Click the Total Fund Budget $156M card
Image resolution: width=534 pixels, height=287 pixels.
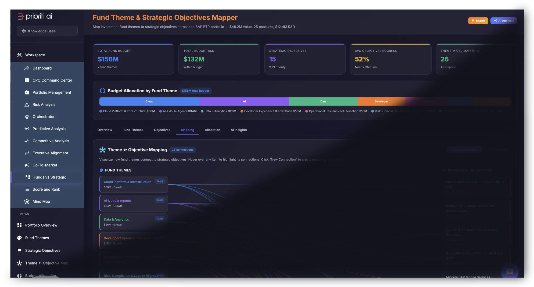tap(133, 59)
